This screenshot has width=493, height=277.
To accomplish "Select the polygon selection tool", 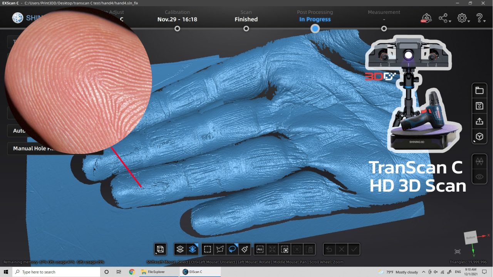I will [x=220, y=249].
